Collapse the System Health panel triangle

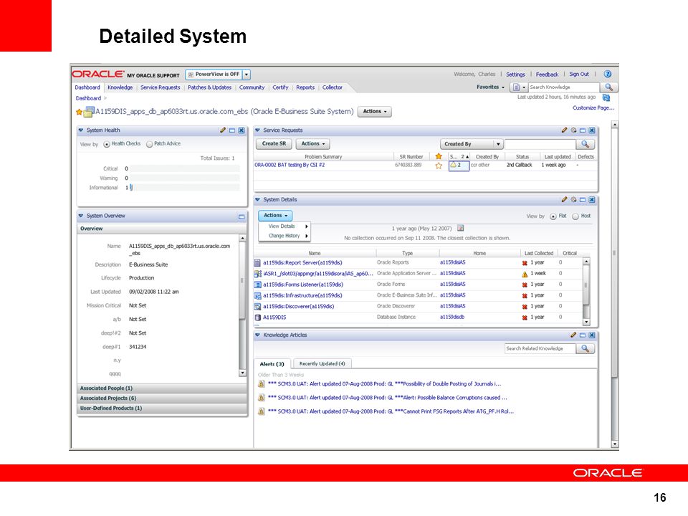click(81, 130)
